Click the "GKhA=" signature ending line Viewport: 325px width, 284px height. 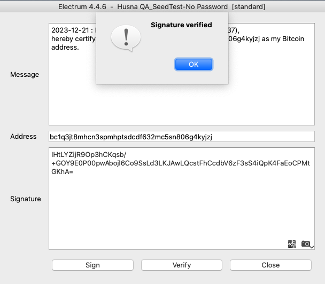pos(62,172)
